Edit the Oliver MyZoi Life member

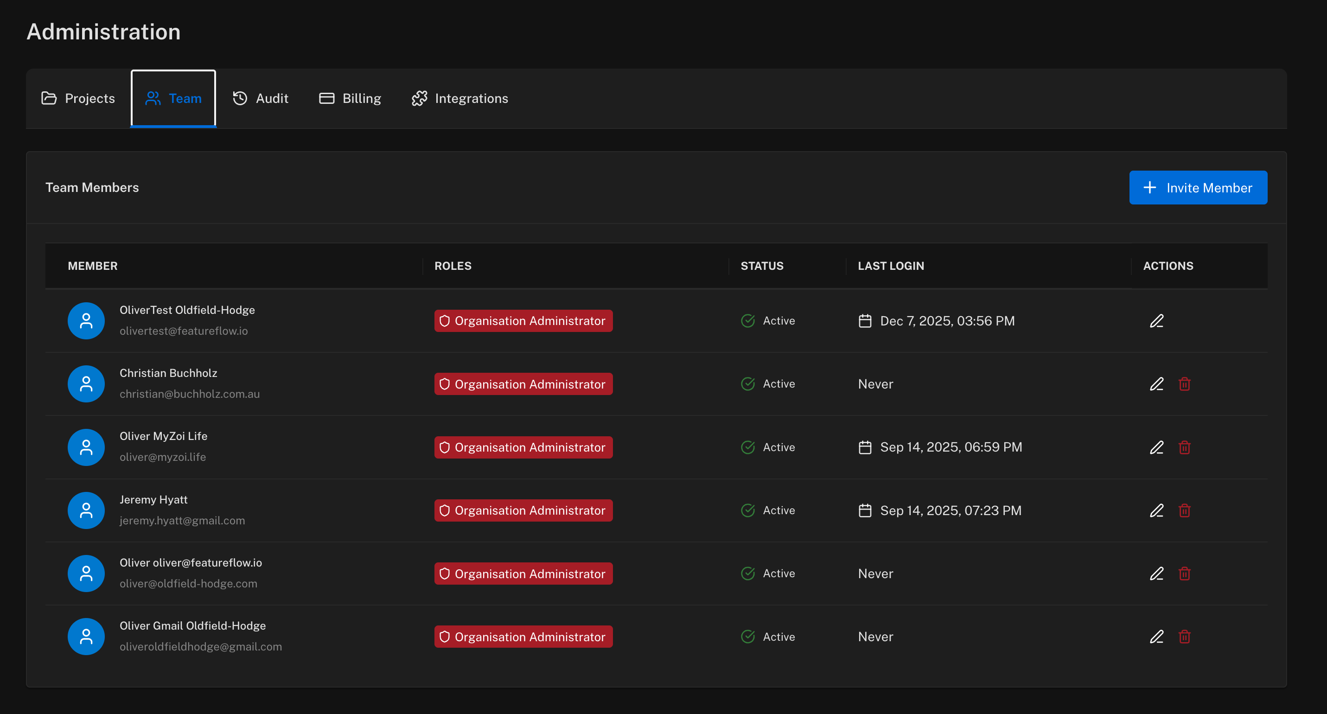[1156, 447]
